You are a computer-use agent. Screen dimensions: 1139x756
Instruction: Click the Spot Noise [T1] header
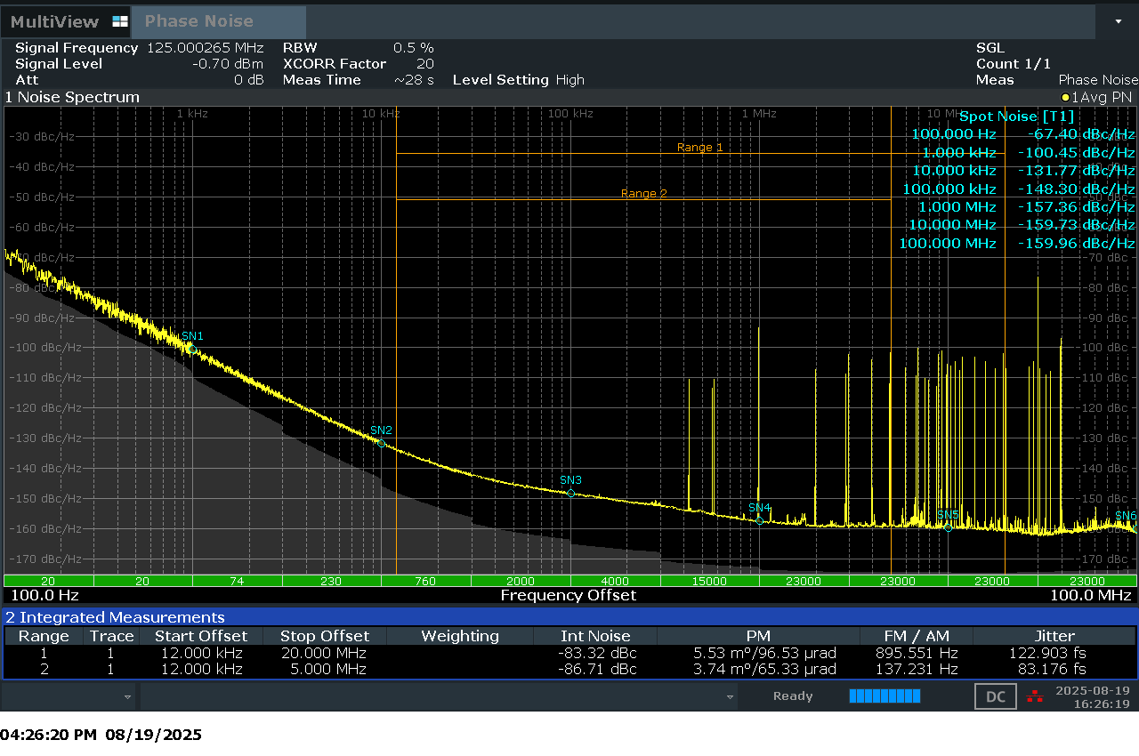pyautogui.click(x=1016, y=116)
